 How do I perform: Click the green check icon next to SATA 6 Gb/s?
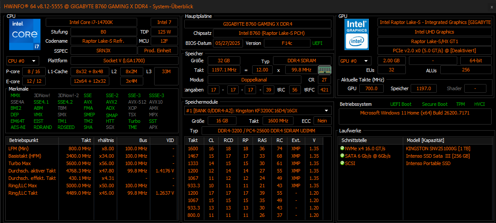342,156
